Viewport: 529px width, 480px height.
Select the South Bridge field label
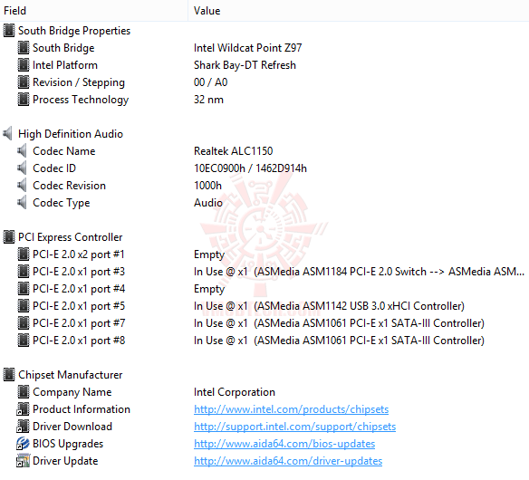pyautogui.click(x=63, y=48)
